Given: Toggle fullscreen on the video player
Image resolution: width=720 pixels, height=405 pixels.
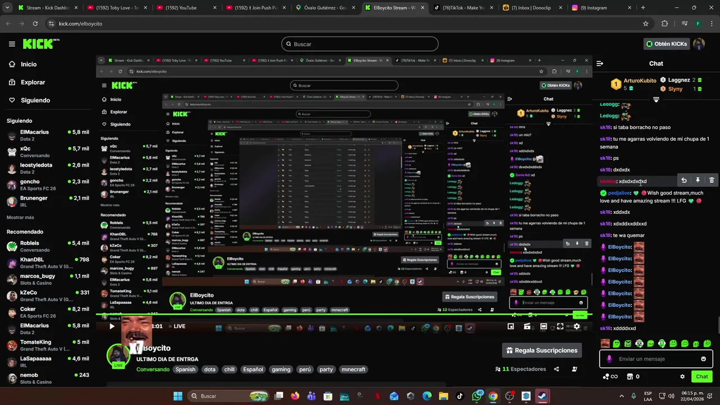Looking at the screenshot, I should (x=560, y=326).
